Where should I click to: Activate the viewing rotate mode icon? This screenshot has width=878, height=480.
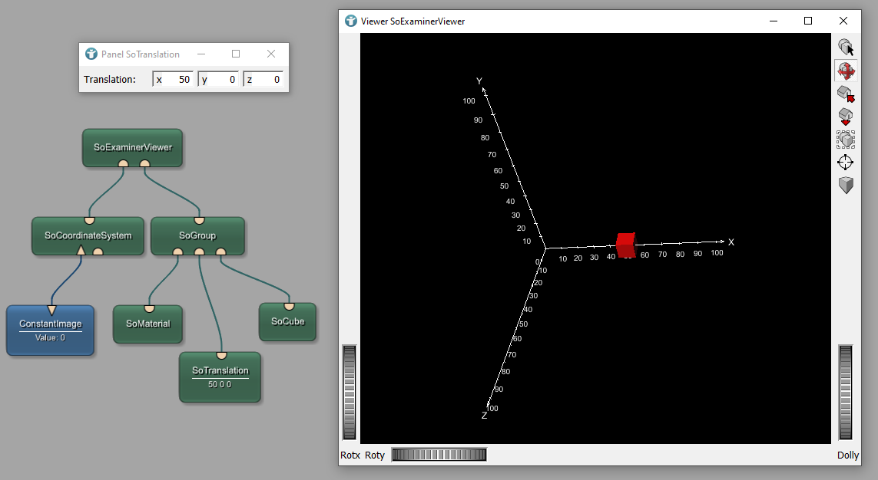coord(846,71)
